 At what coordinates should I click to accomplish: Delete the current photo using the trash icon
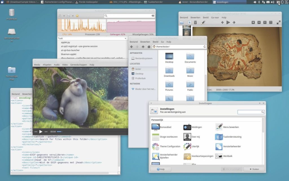[195, 22]
